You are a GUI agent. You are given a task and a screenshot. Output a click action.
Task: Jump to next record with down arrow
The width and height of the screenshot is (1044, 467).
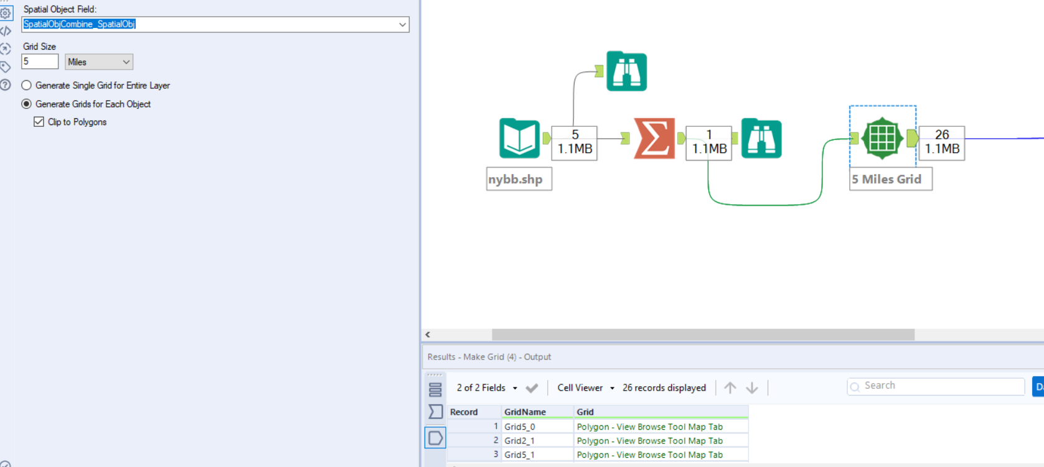tap(752, 388)
